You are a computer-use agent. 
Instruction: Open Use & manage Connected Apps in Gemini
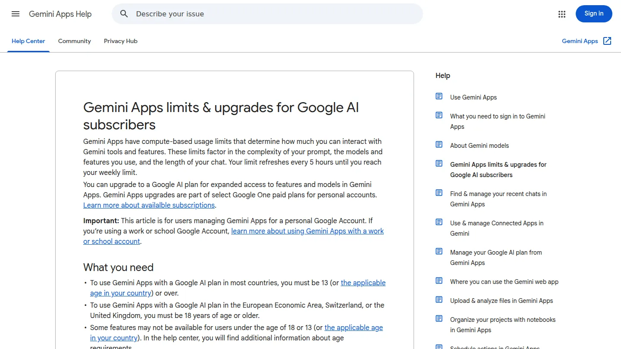(x=497, y=228)
